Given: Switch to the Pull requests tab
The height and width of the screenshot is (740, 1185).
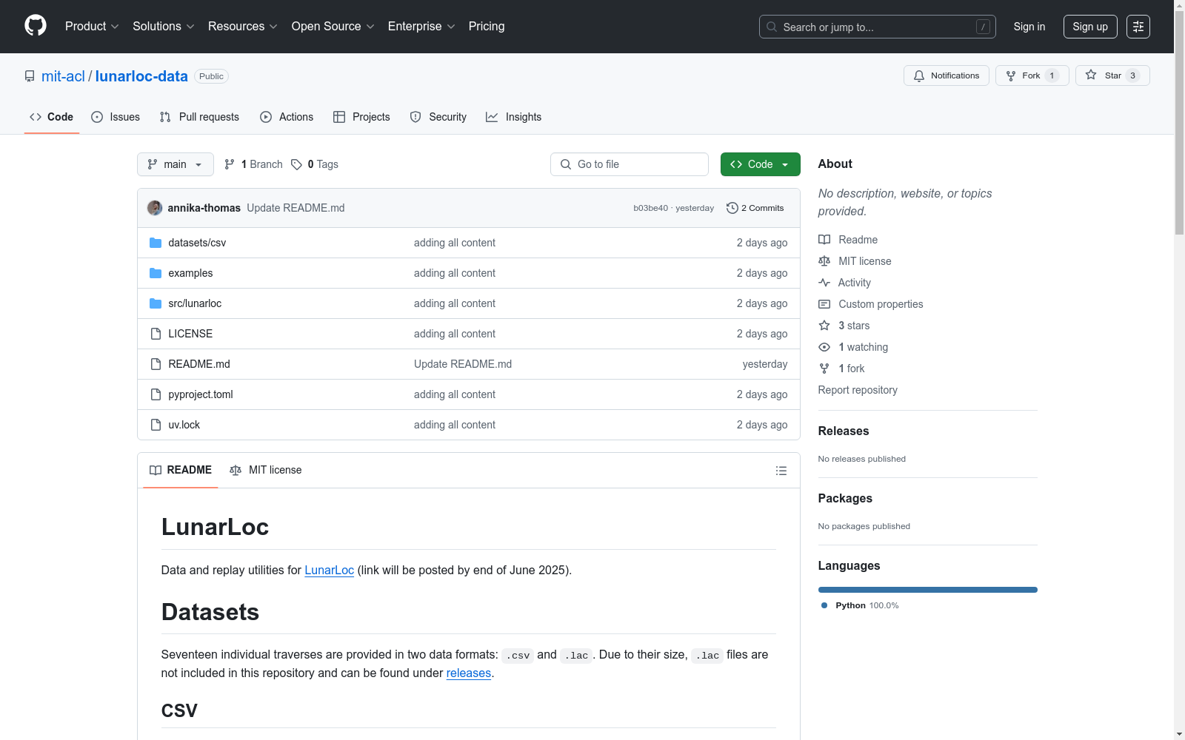Looking at the screenshot, I should [x=199, y=117].
